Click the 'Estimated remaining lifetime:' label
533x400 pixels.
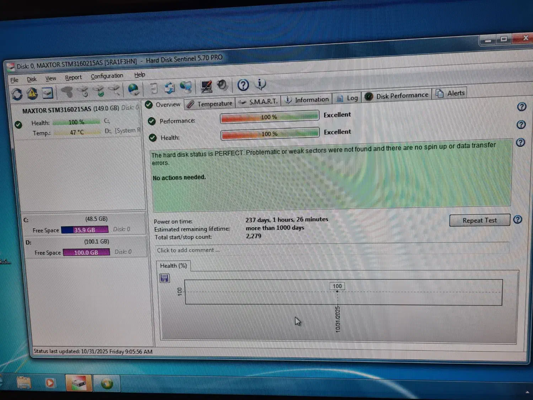[192, 229]
